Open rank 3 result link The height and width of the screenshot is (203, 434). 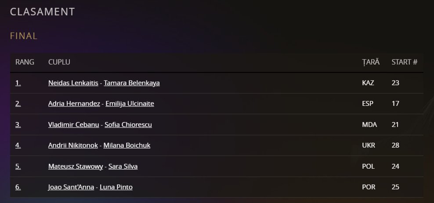pyautogui.click(x=18, y=124)
